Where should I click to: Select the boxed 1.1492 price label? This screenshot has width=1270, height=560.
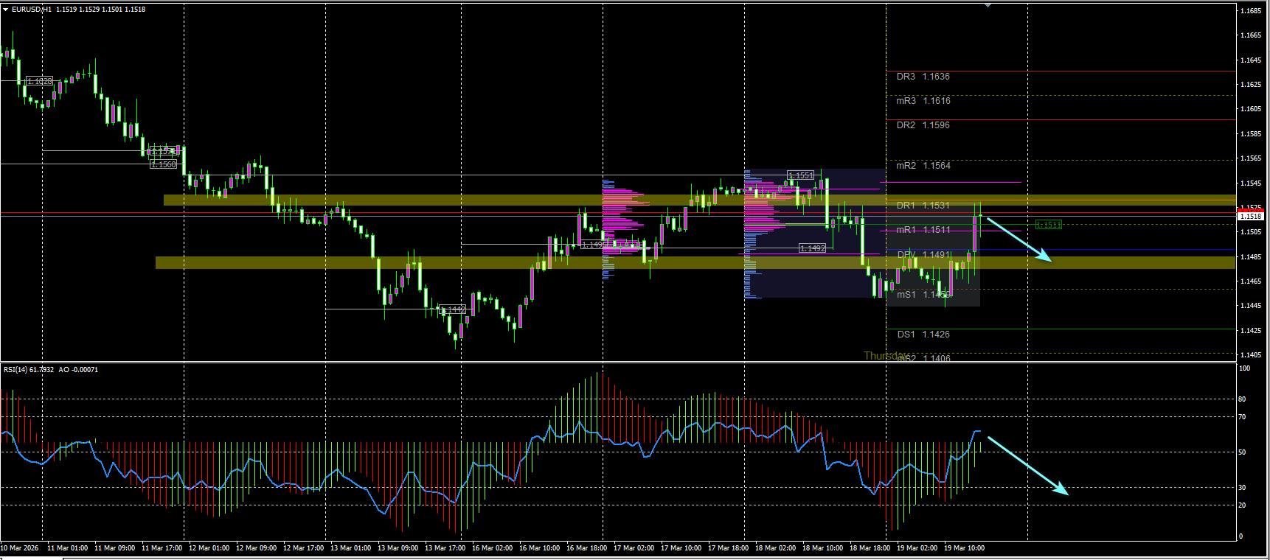[812, 248]
